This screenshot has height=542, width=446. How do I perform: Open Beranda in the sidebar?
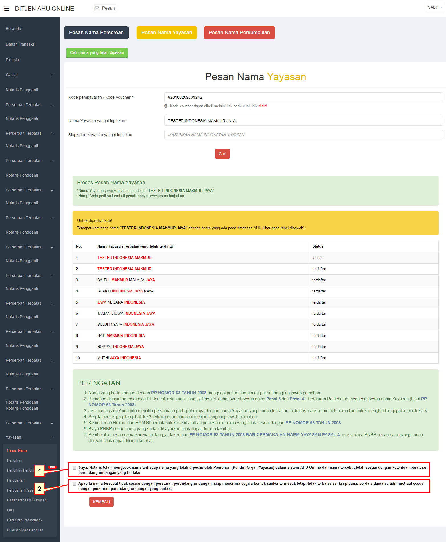pos(13,29)
